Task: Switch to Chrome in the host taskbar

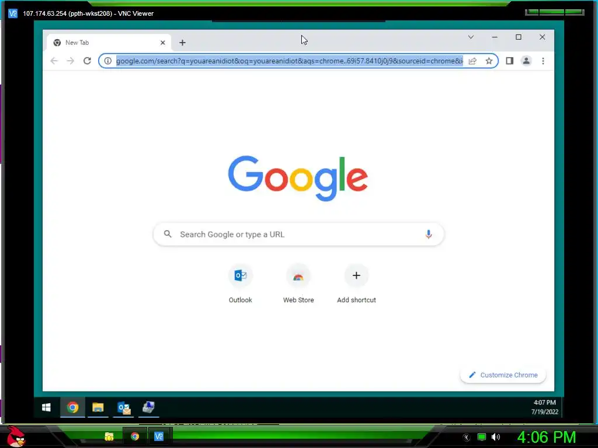Action: (x=135, y=436)
